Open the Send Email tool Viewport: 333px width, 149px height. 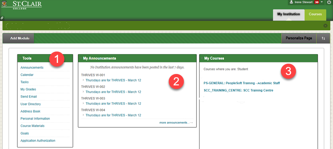28,97
